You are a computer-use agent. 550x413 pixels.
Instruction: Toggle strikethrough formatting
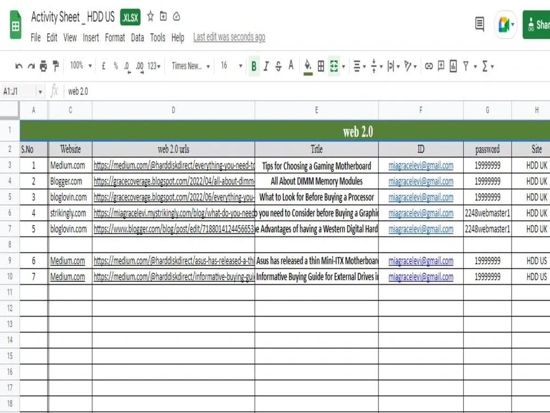(x=278, y=66)
